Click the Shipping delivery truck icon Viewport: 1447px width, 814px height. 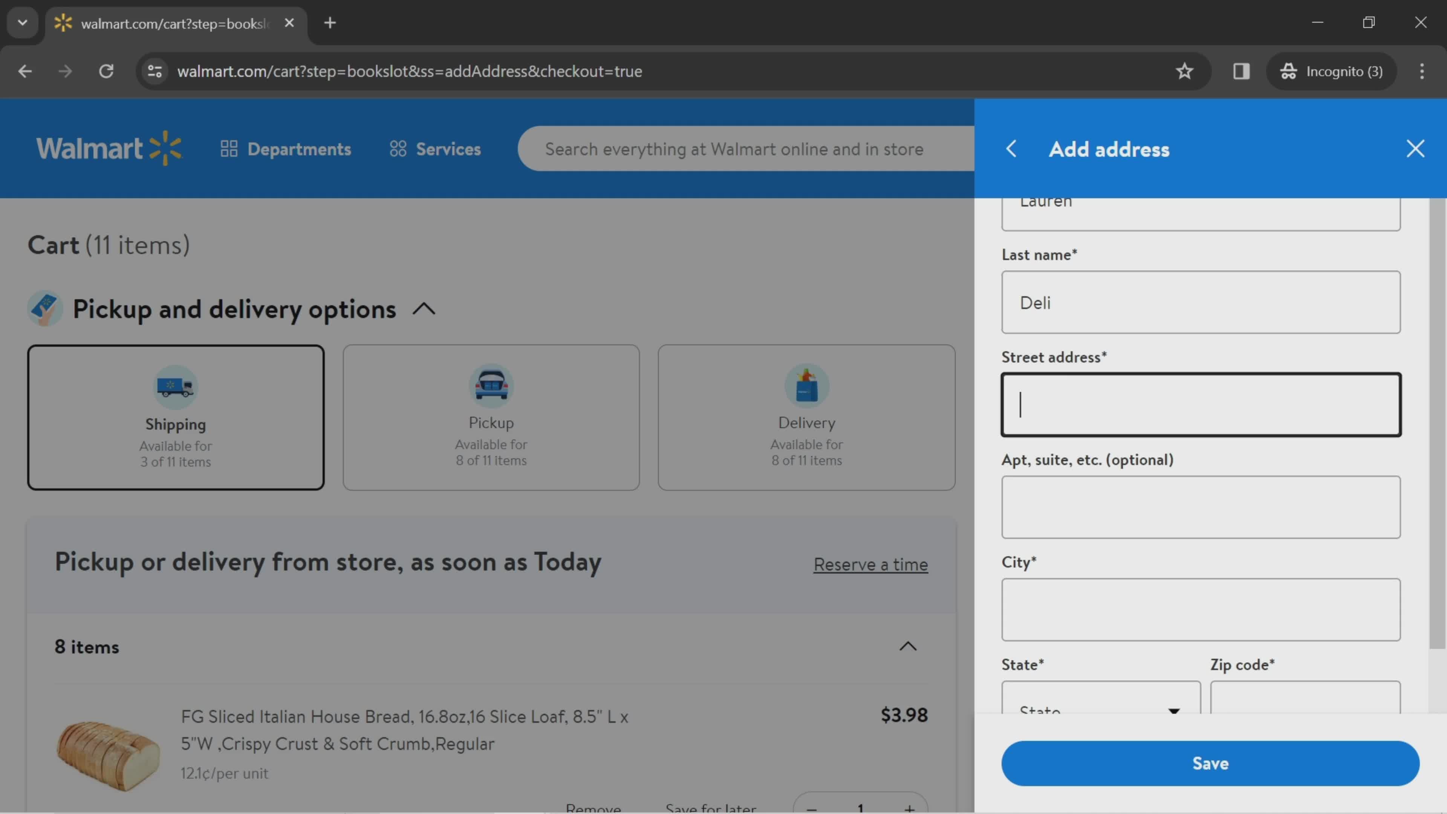pos(174,388)
